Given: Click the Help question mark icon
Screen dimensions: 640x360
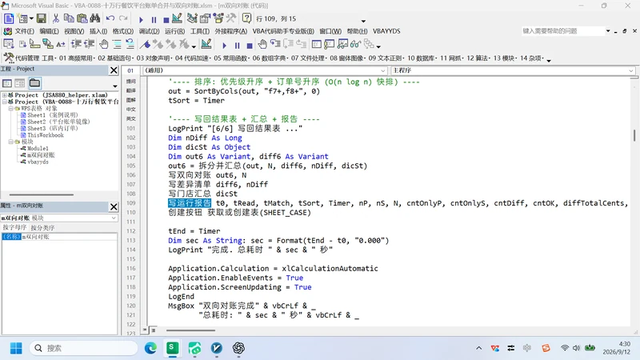Looking at the screenshot, I should pyautogui.click(x=246, y=18).
